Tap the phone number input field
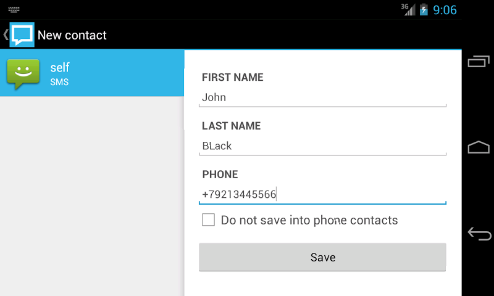The width and height of the screenshot is (494, 296). point(322,195)
